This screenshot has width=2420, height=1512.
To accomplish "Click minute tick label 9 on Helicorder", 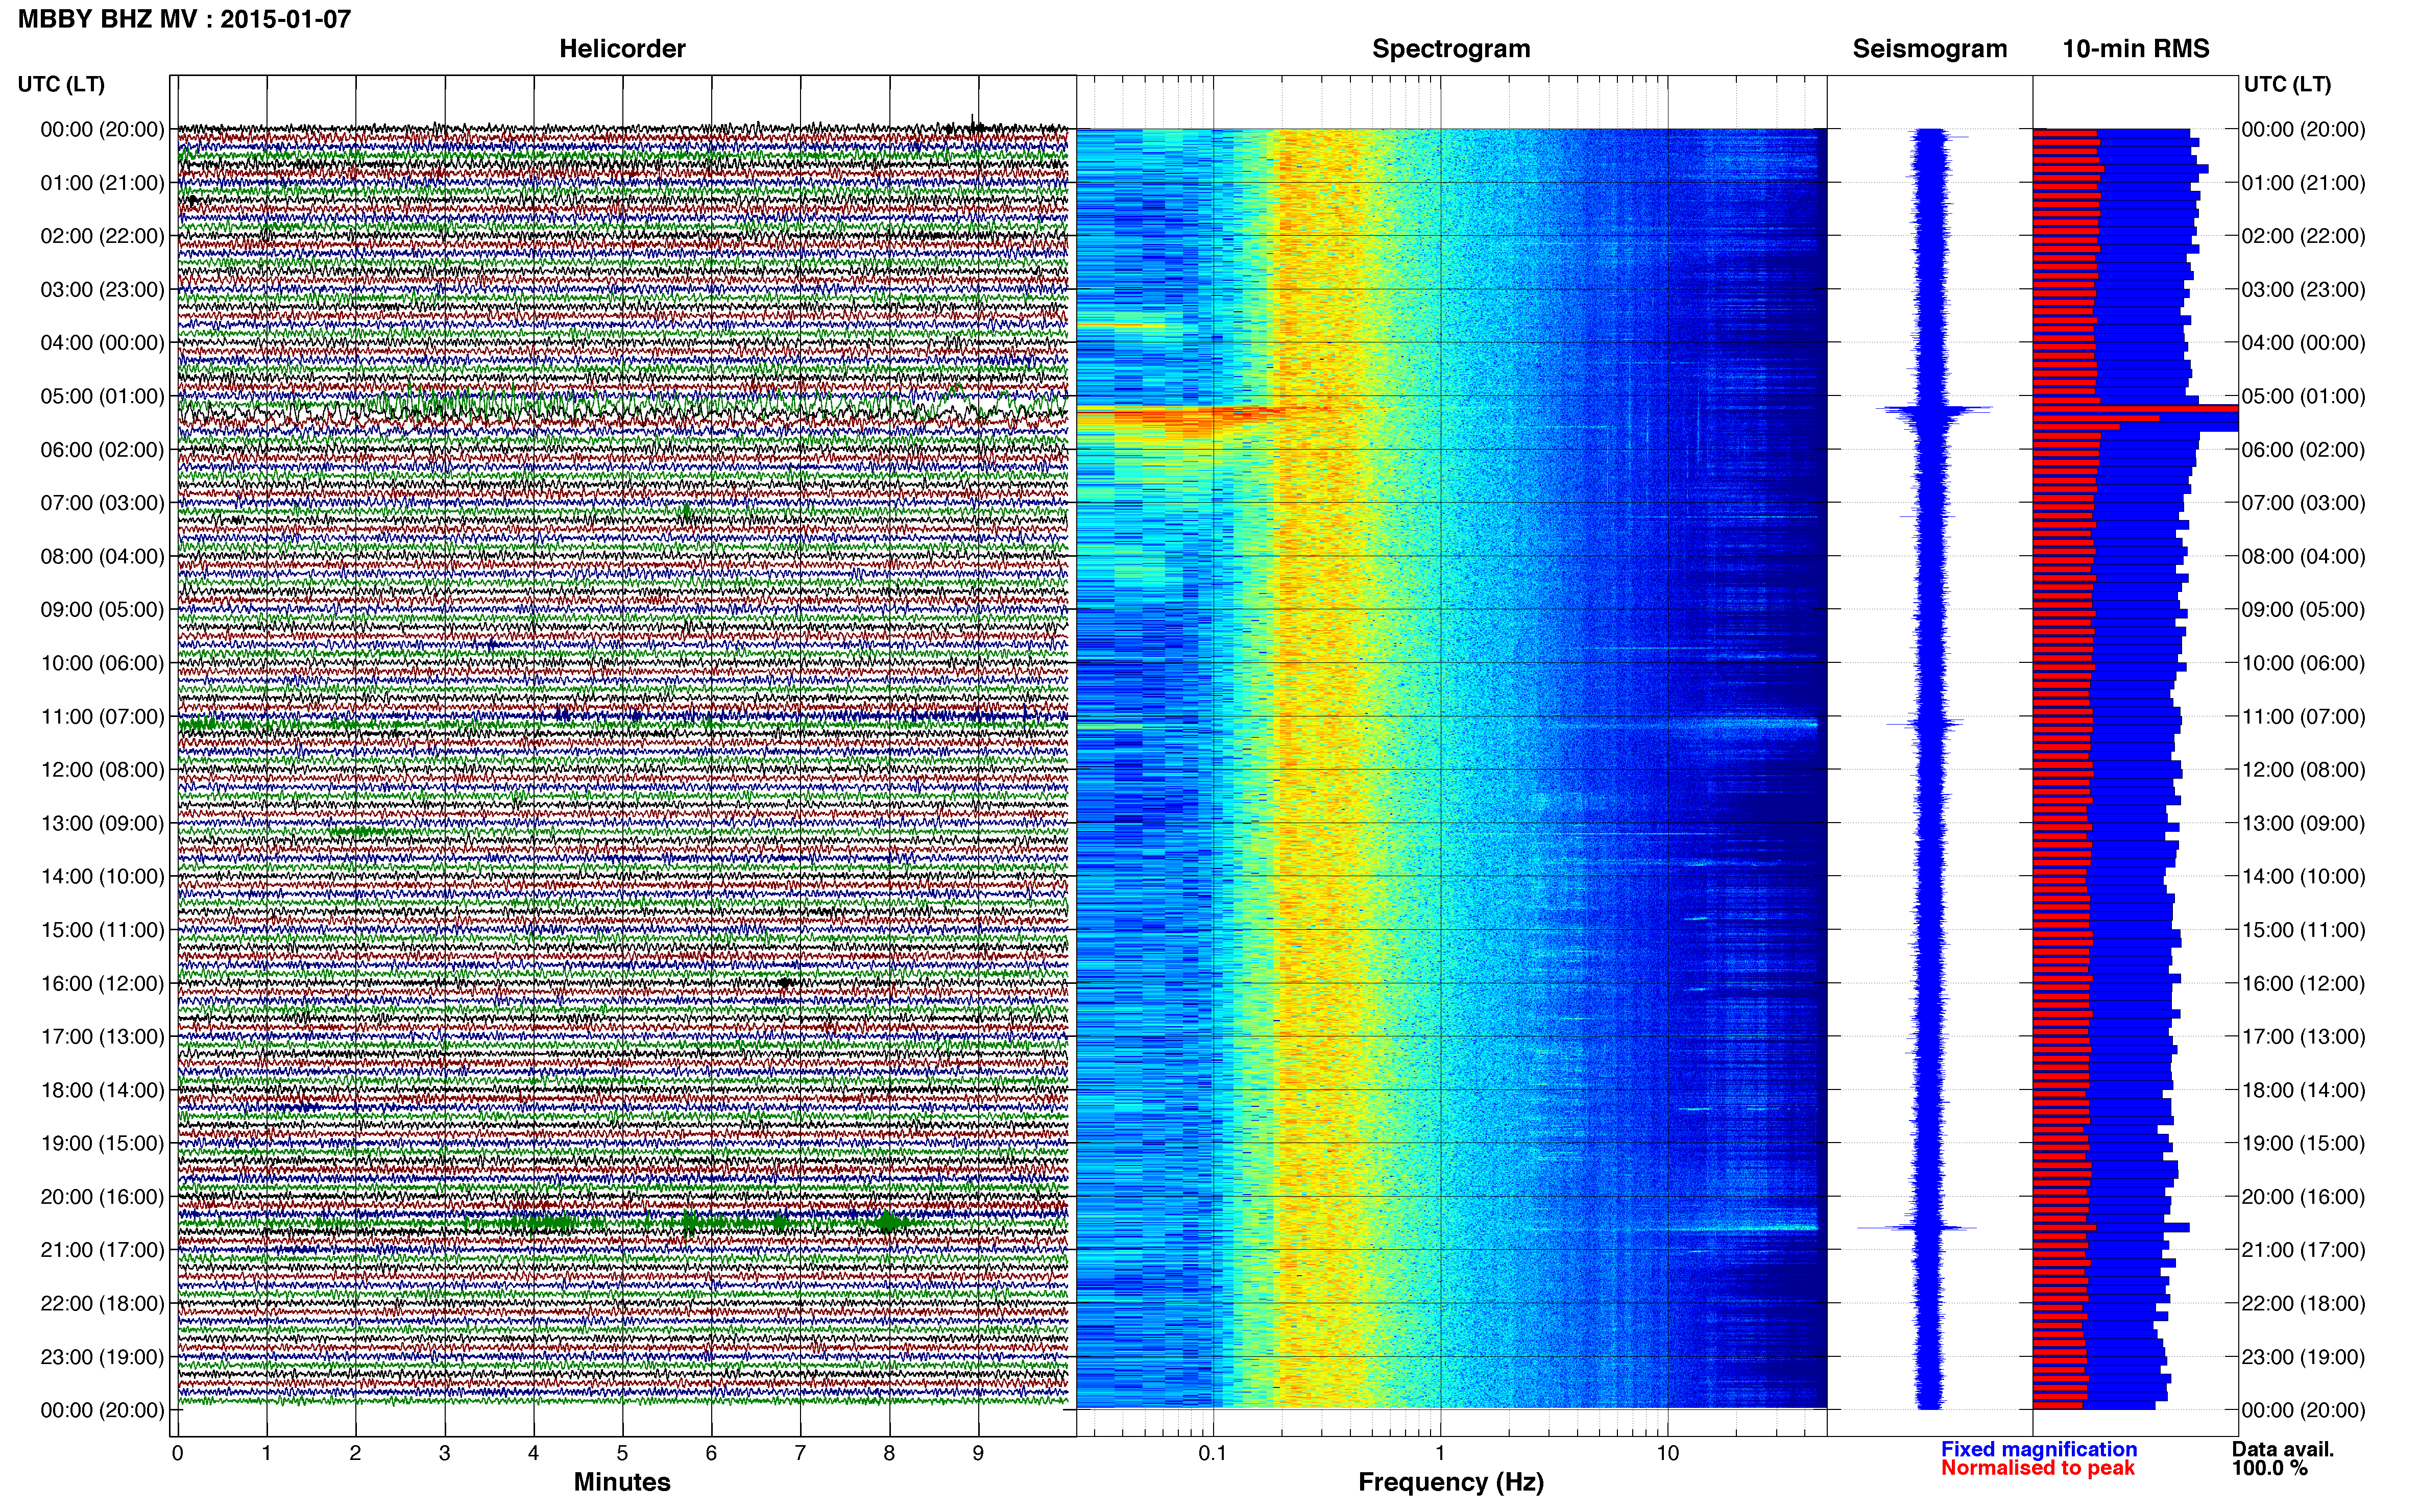I will coord(978,1453).
